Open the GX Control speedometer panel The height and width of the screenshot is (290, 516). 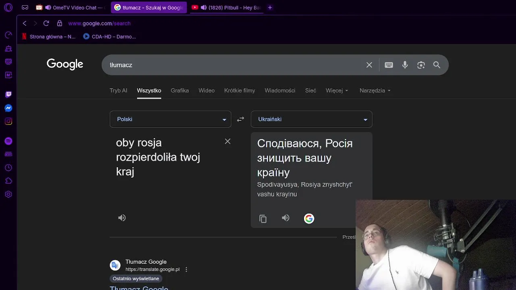[8, 35]
